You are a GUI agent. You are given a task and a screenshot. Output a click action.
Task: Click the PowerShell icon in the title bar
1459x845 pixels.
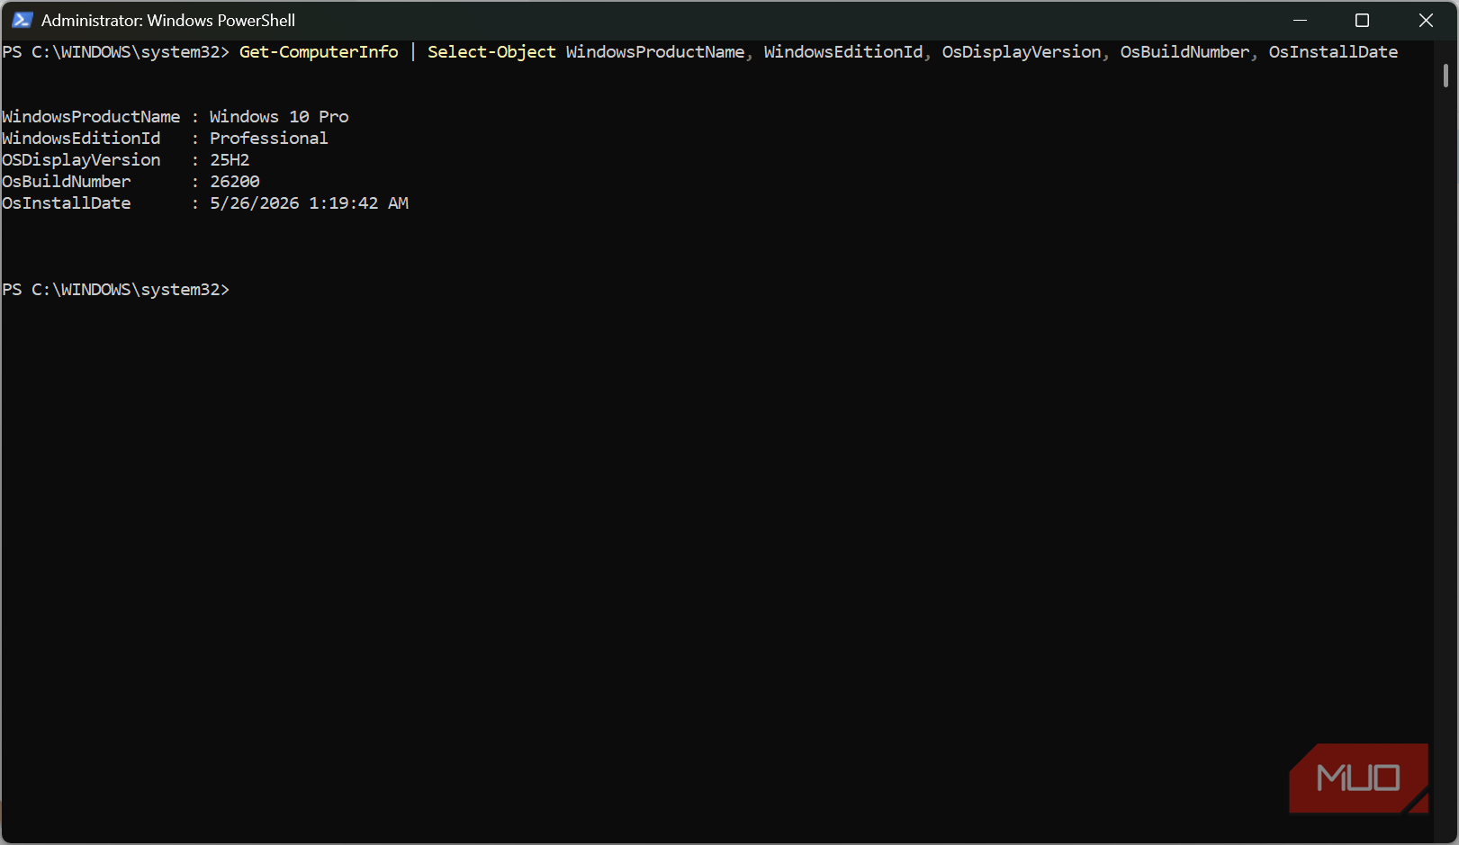coord(22,20)
